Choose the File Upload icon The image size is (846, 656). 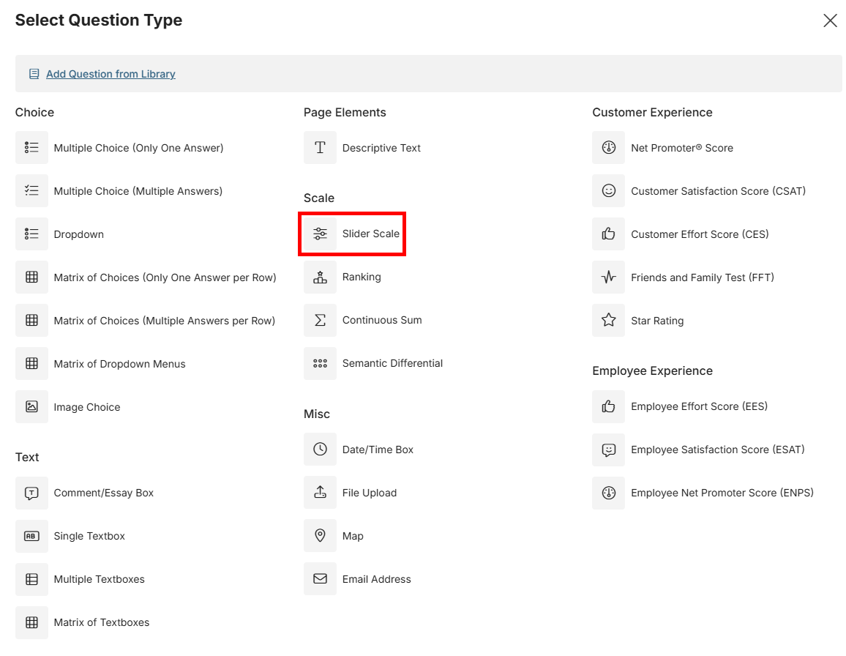[320, 493]
